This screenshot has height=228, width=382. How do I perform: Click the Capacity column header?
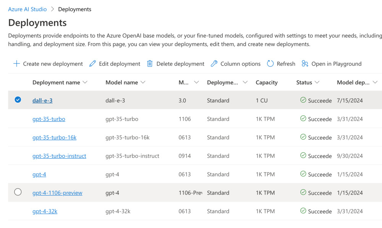tap(267, 82)
